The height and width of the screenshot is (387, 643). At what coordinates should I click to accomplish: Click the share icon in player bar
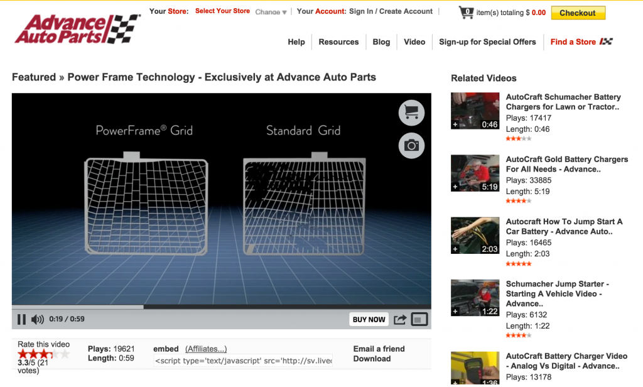coord(400,319)
